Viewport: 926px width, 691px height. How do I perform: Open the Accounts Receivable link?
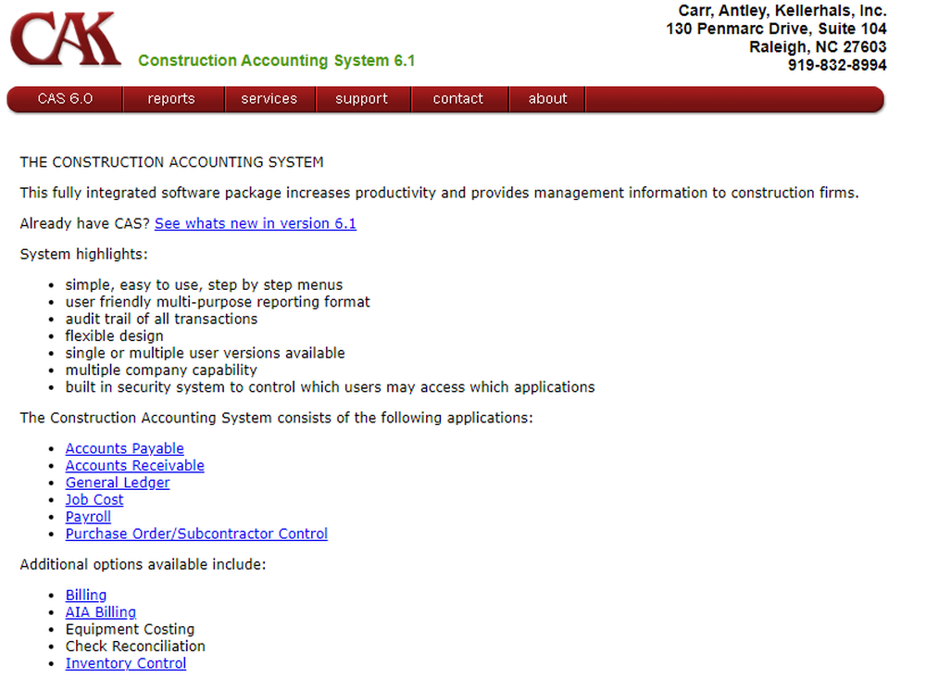(134, 465)
